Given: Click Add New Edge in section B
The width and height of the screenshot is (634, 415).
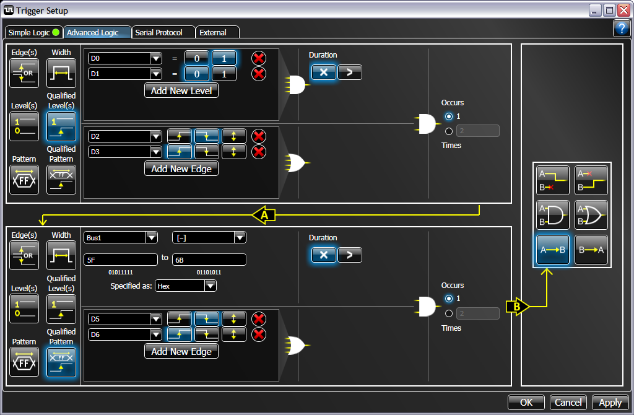Looking at the screenshot, I should [181, 351].
